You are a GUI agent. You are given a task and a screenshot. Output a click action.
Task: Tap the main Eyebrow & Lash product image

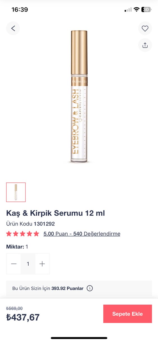click(79, 97)
